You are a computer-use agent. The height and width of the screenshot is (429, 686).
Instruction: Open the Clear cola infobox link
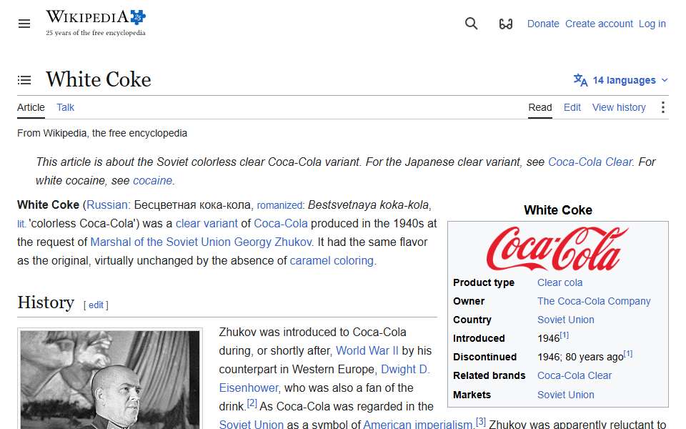click(560, 282)
